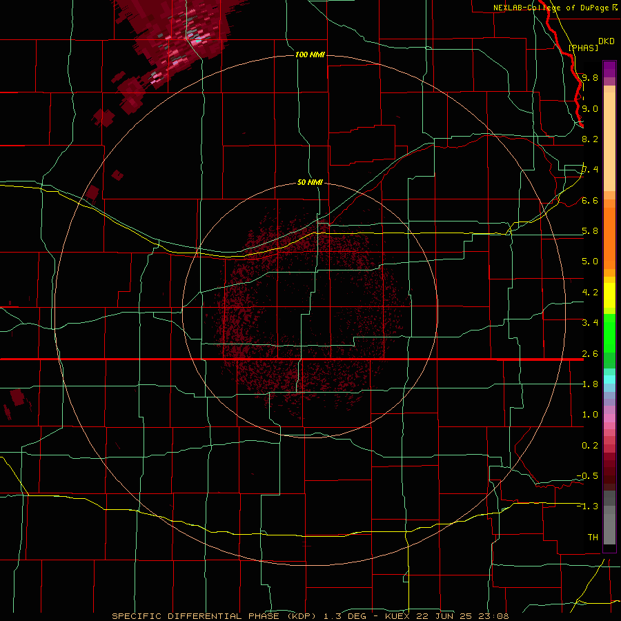Screen dimensions: 621x621
Task: Click the "50 NMI" range ring label
Action: tap(310, 182)
